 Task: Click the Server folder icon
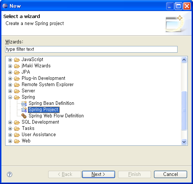coord(17,91)
